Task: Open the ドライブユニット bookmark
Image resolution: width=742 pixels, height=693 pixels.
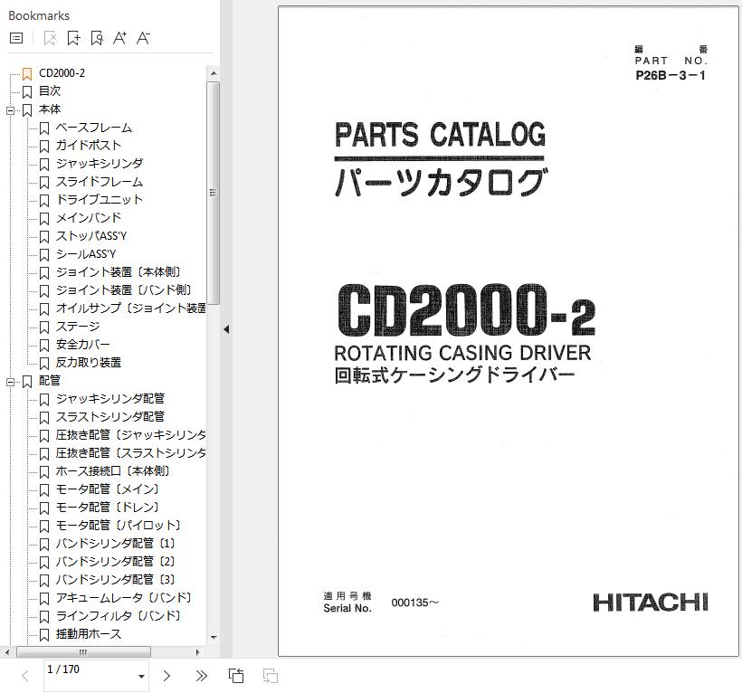Action: pos(100,200)
